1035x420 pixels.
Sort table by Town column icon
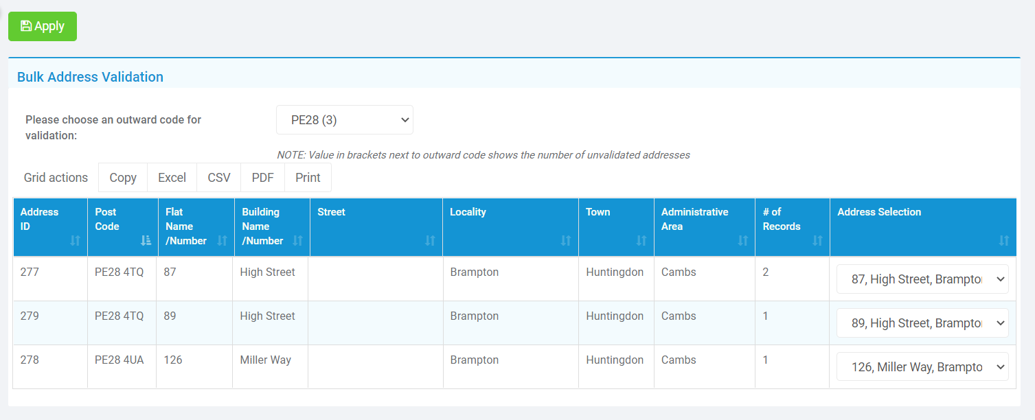pyautogui.click(x=641, y=241)
